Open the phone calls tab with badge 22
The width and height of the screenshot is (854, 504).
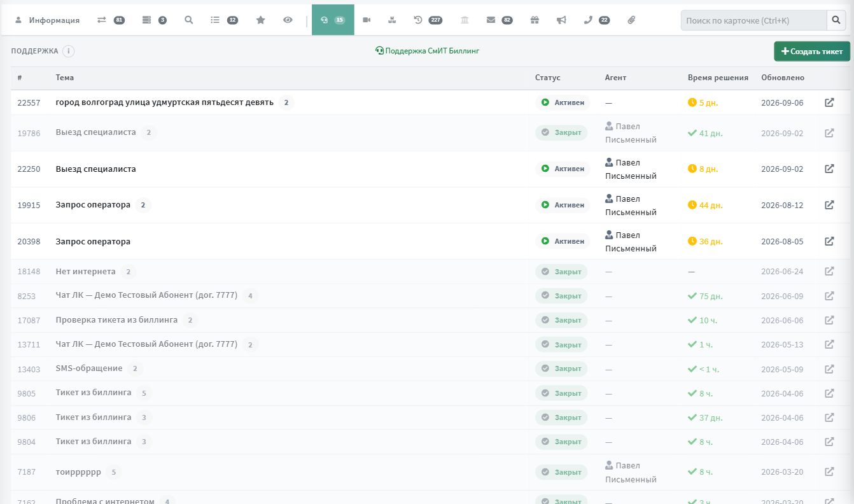coord(596,20)
